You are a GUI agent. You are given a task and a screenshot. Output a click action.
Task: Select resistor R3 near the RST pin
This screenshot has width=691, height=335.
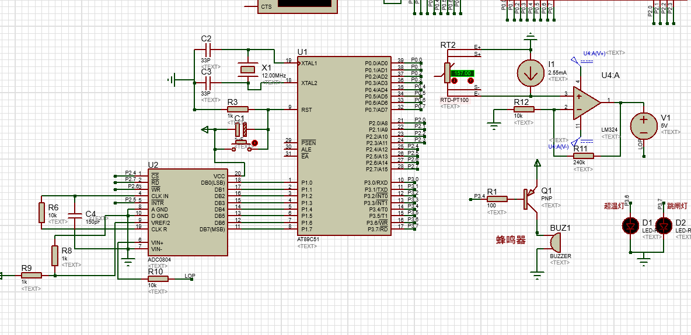(x=238, y=109)
